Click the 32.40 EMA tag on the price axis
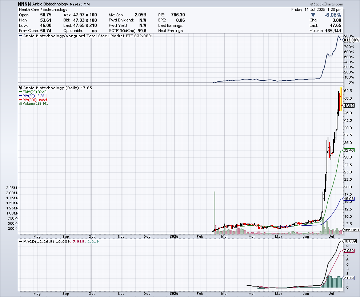360x297 pixels. (x=349, y=150)
